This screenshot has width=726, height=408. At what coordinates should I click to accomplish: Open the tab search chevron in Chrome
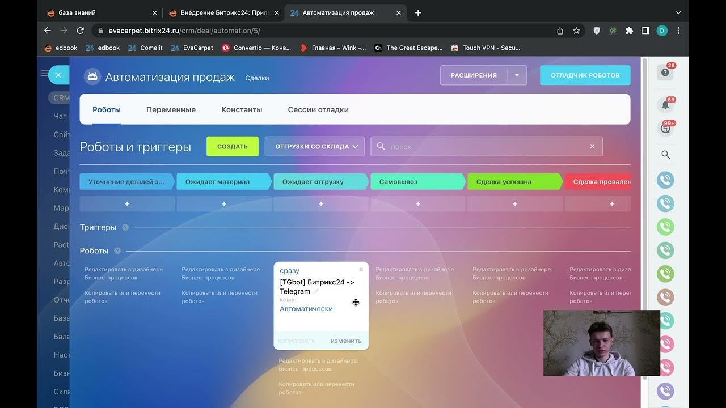pyautogui.click(x=678, y=12)
